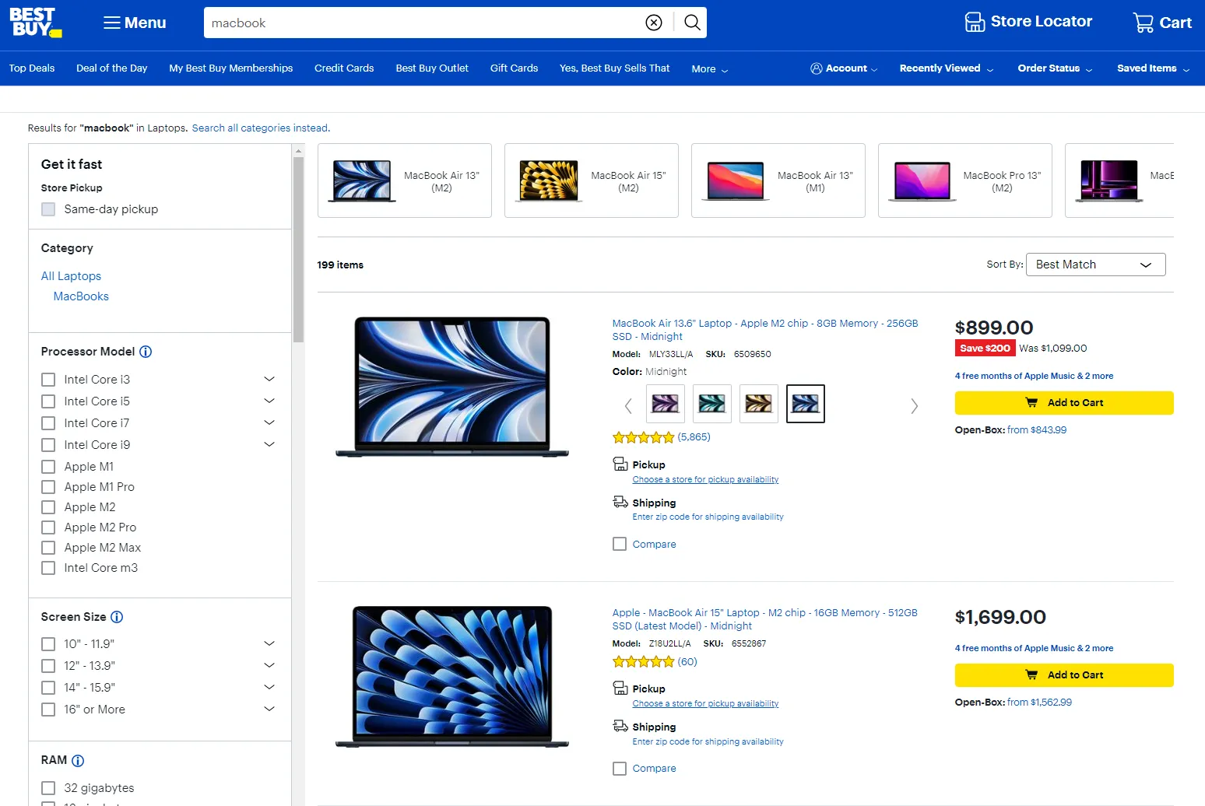
Task: Show next color options arrow
Action: tap(915, 405)
